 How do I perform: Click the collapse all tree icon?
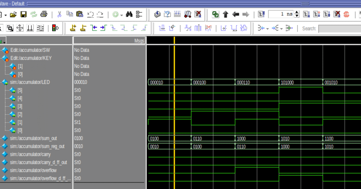pyautogui.click(x=139, y=14)
